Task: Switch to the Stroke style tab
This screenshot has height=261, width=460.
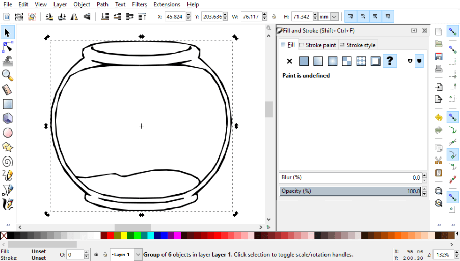Action: (x=358, y=45)
